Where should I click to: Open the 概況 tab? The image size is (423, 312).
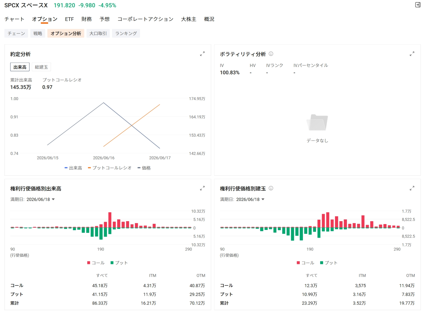point(209,19)
